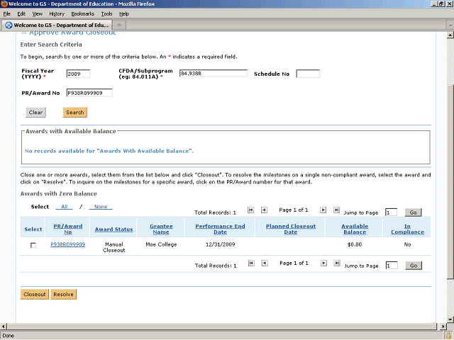Click the Search button
The height and width of the screenshot is (340, 454).
tap(75, 113)
